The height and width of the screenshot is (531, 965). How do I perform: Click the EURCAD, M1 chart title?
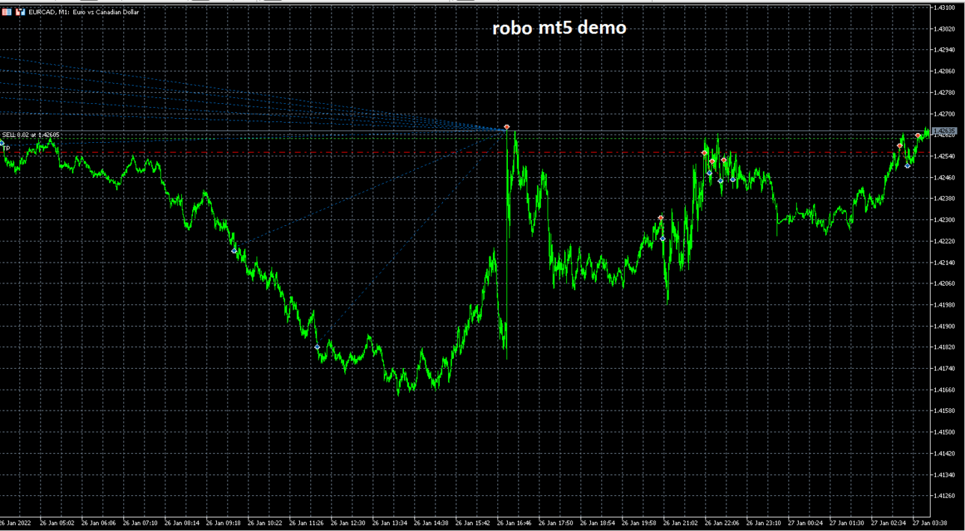point(83,12)
